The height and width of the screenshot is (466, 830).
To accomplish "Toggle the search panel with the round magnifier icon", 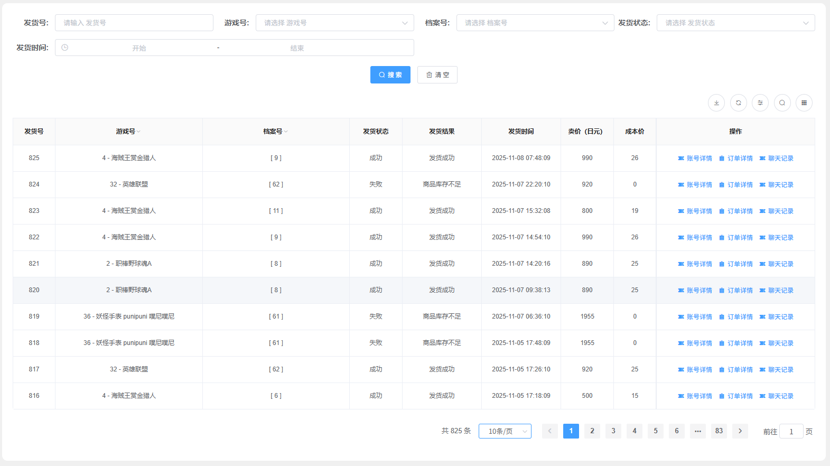I will tap(782, 103).
